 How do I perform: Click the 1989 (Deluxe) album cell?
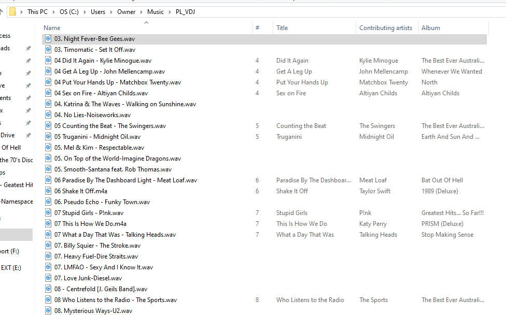tap(440, 191)
